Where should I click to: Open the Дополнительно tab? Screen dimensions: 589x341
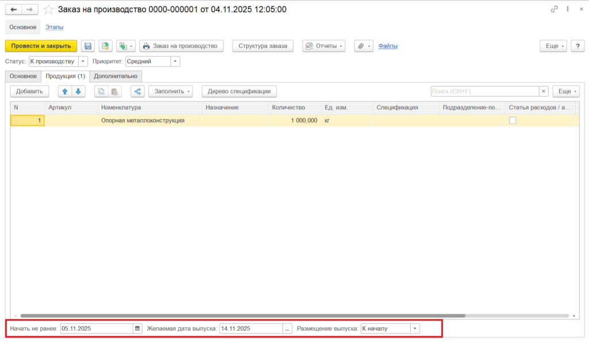(x=116, y=76)
